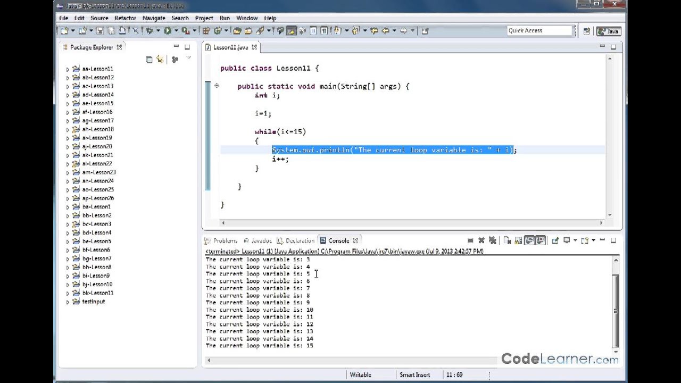Toggle Show Console When Standard Error Changes
Viewport: 681px width, 383px height.
click(540, 240)
